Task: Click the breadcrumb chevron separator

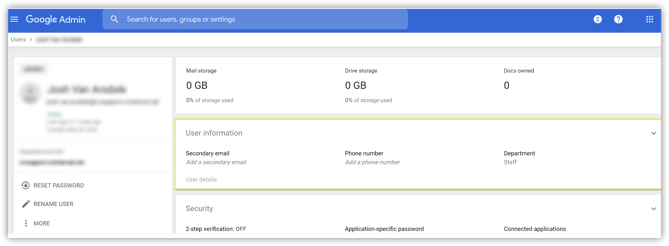Action: pyautogui.click(x=31, y=39)
